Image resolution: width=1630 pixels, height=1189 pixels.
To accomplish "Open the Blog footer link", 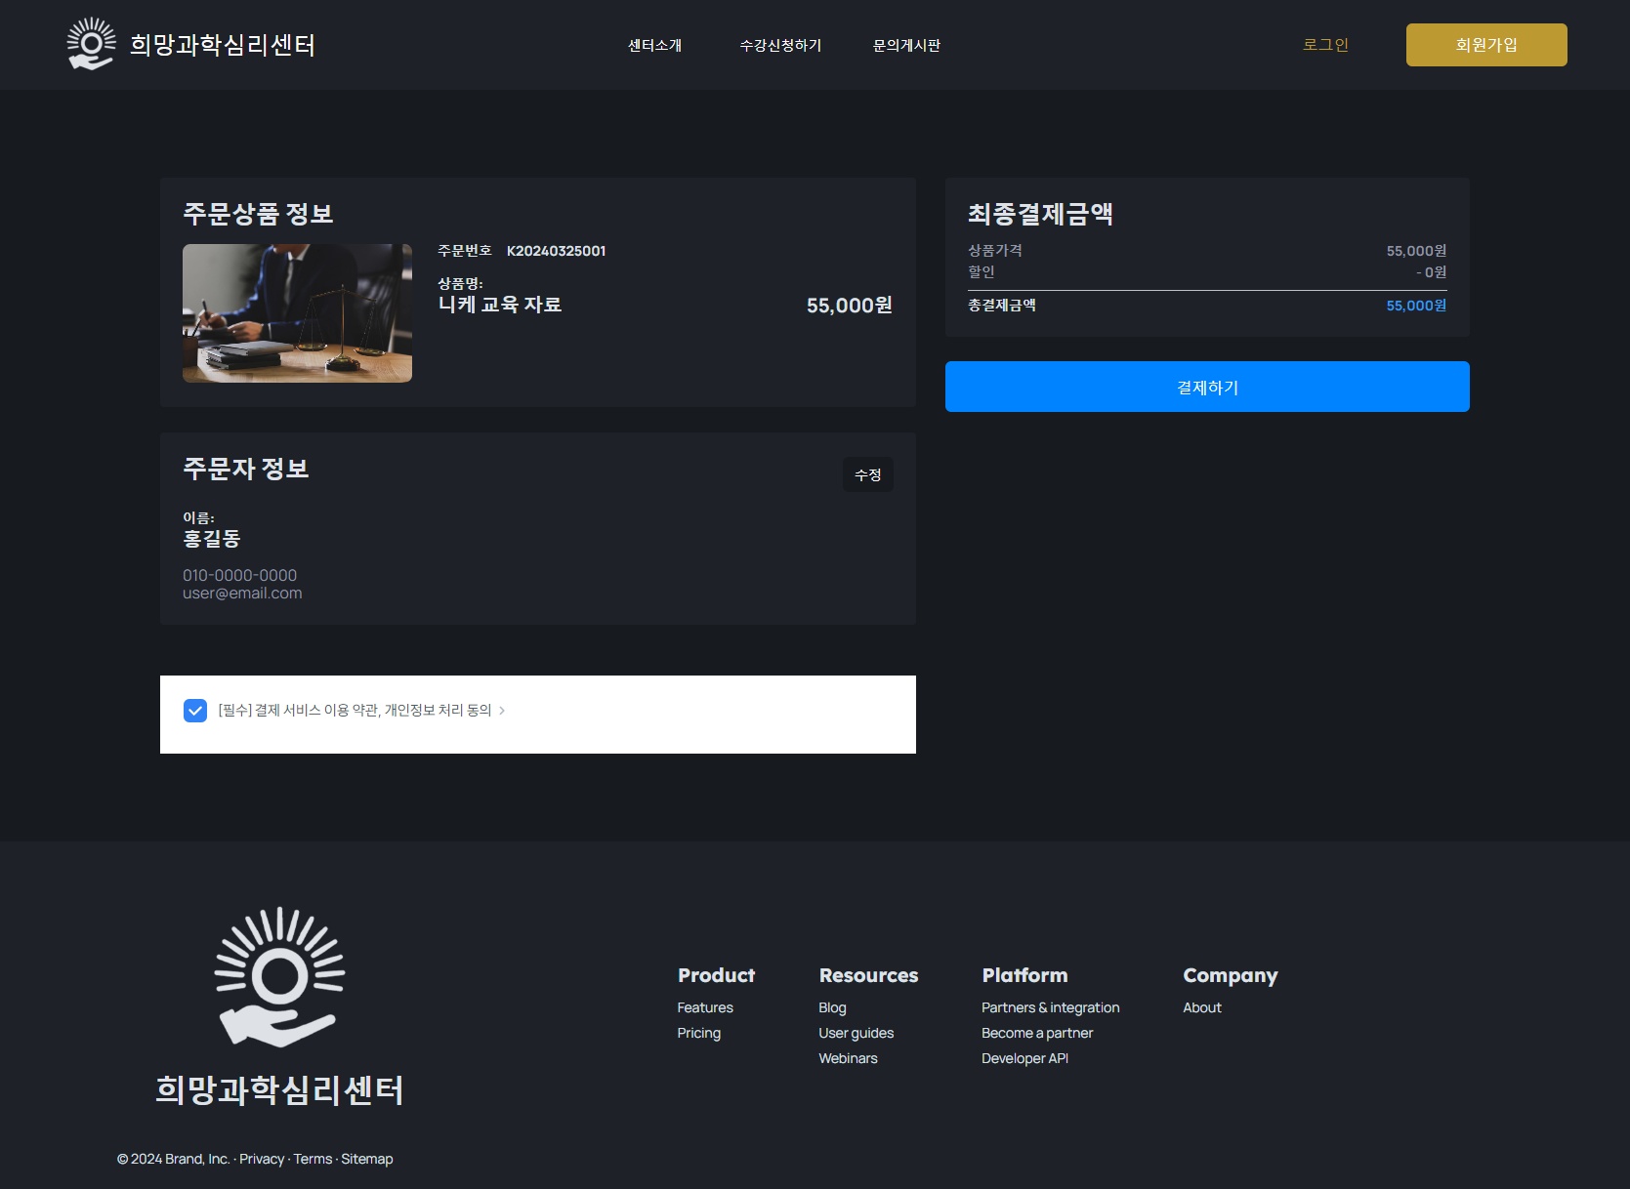I will [832, 1007].
